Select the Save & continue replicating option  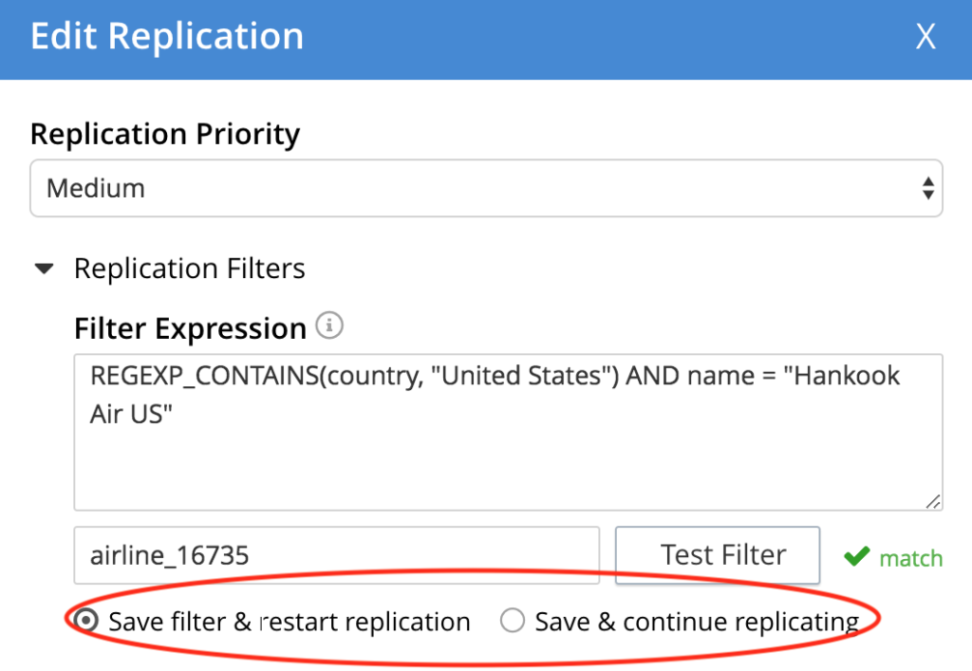point(512,621)
